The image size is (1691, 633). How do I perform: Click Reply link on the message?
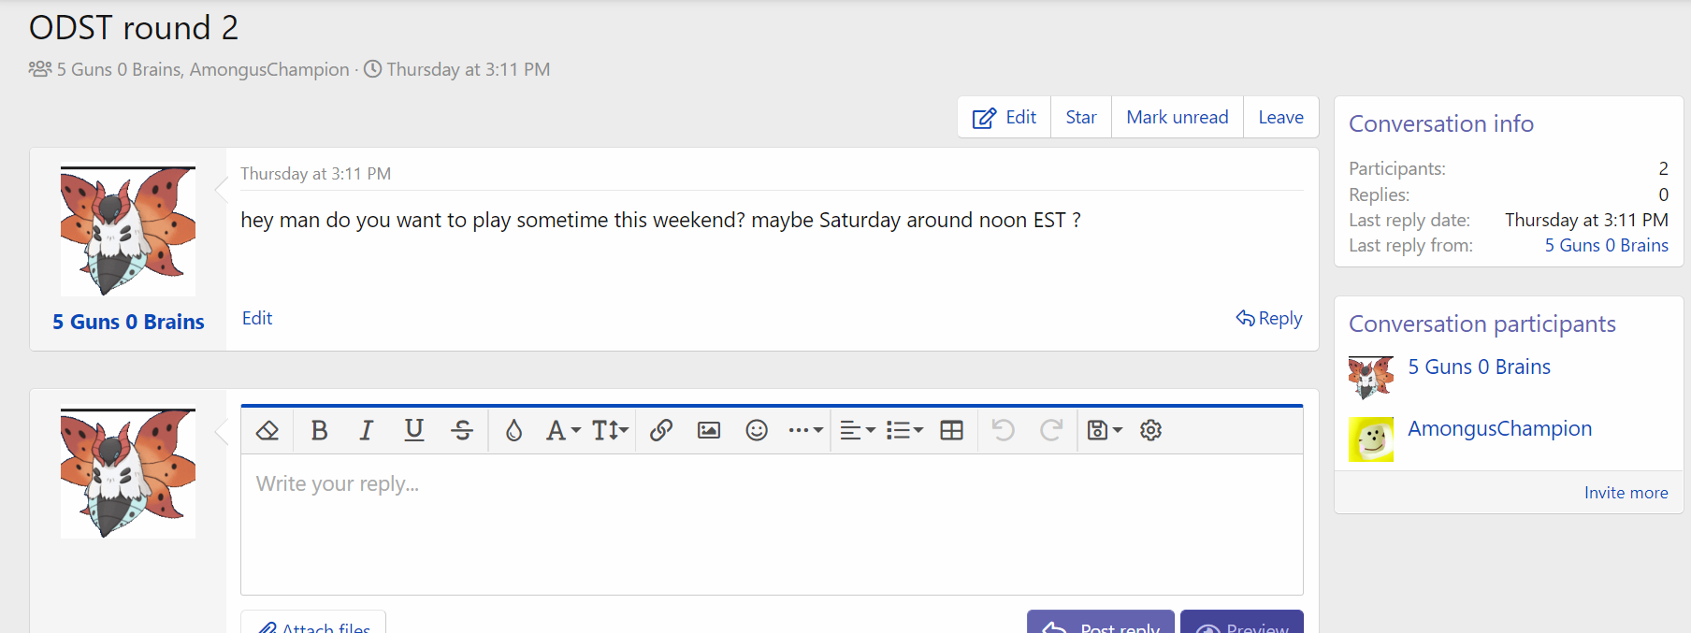click(1269, 318)
